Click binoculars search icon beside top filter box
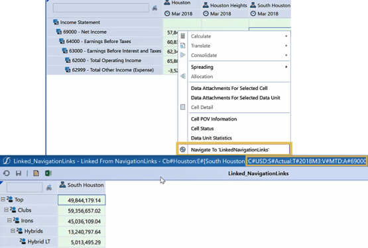Viewport: 368px width, 248px height. 154,8
